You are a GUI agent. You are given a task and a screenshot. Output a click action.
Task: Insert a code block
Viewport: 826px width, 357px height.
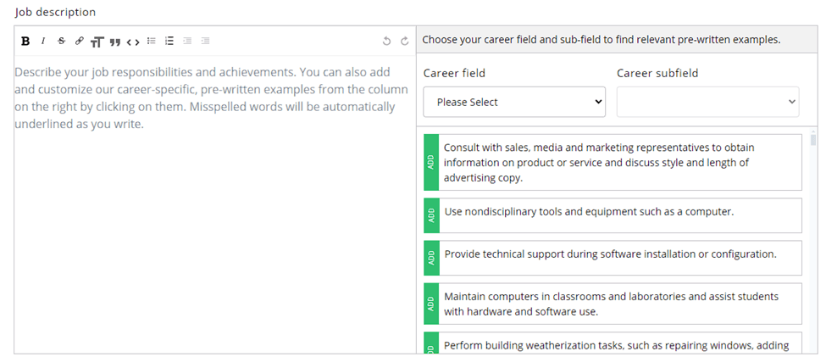coord(133,41)
